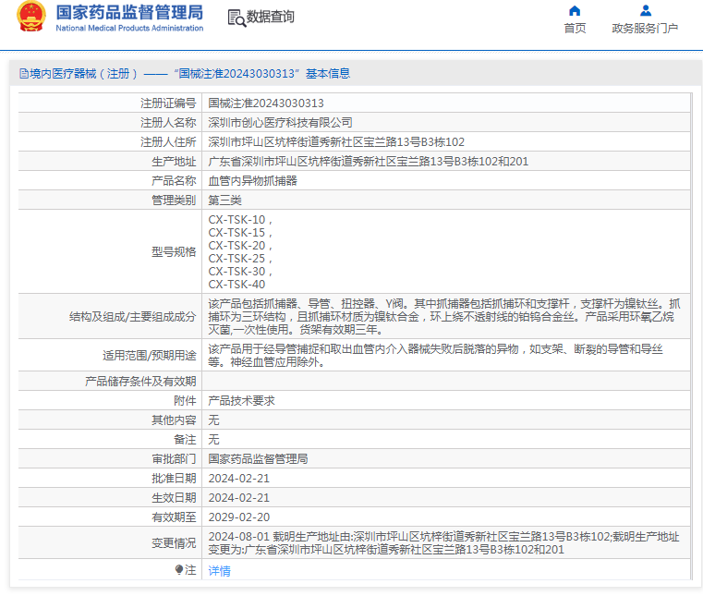Click the document icon before 境内医疗器械
This screenshot has height=596, width=703.
(x=24, y=74)
